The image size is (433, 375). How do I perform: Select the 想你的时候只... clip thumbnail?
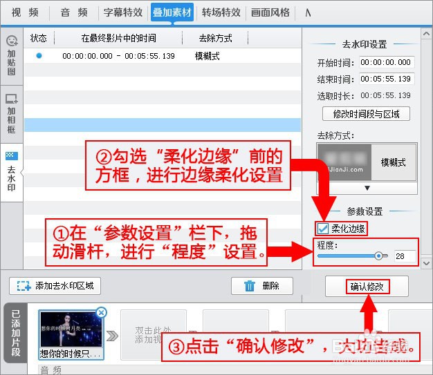pyautogui.click(x=71, y=335)
